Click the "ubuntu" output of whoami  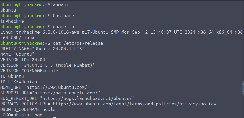pyautogui.click(x=8, y=10)
